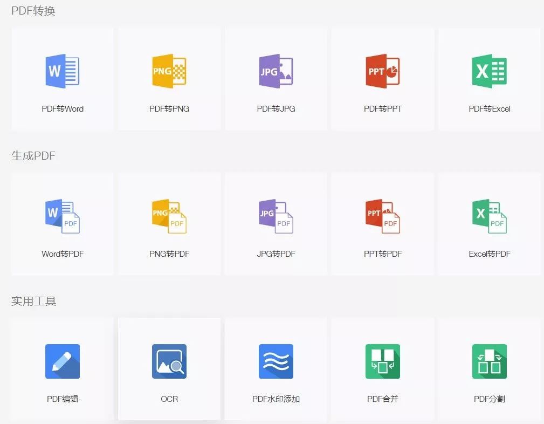Click the JPG-to-PDF icon above JPG转PDF
This screenshot has height=424, width=544.
pyautogui.click(x=276, y=216)
